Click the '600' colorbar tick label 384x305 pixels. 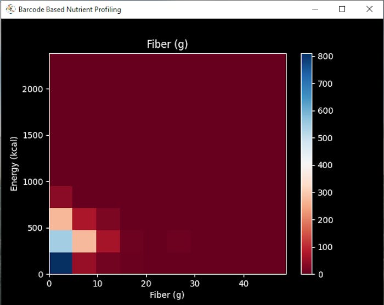pos(325,111)
